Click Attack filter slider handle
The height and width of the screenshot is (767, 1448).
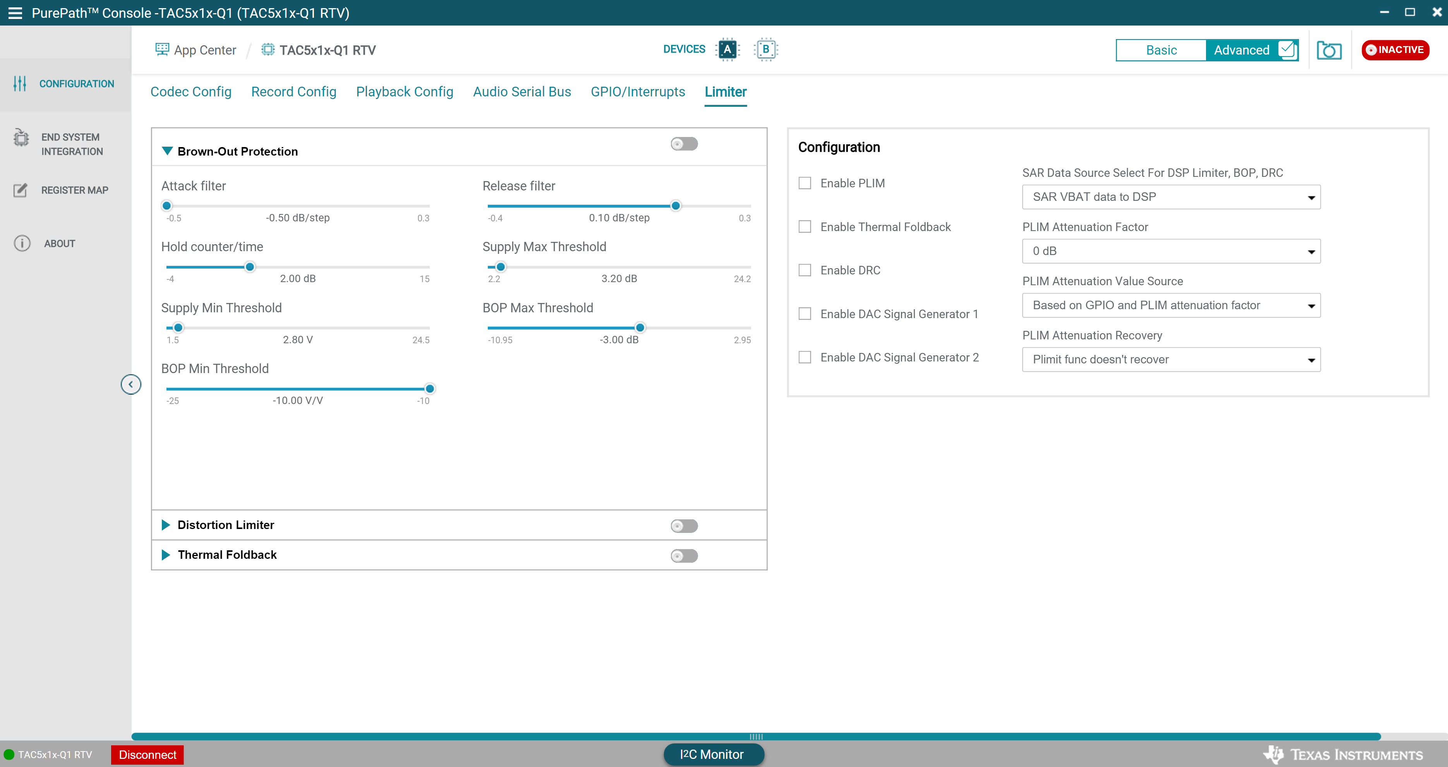click(x=166, y=205)
